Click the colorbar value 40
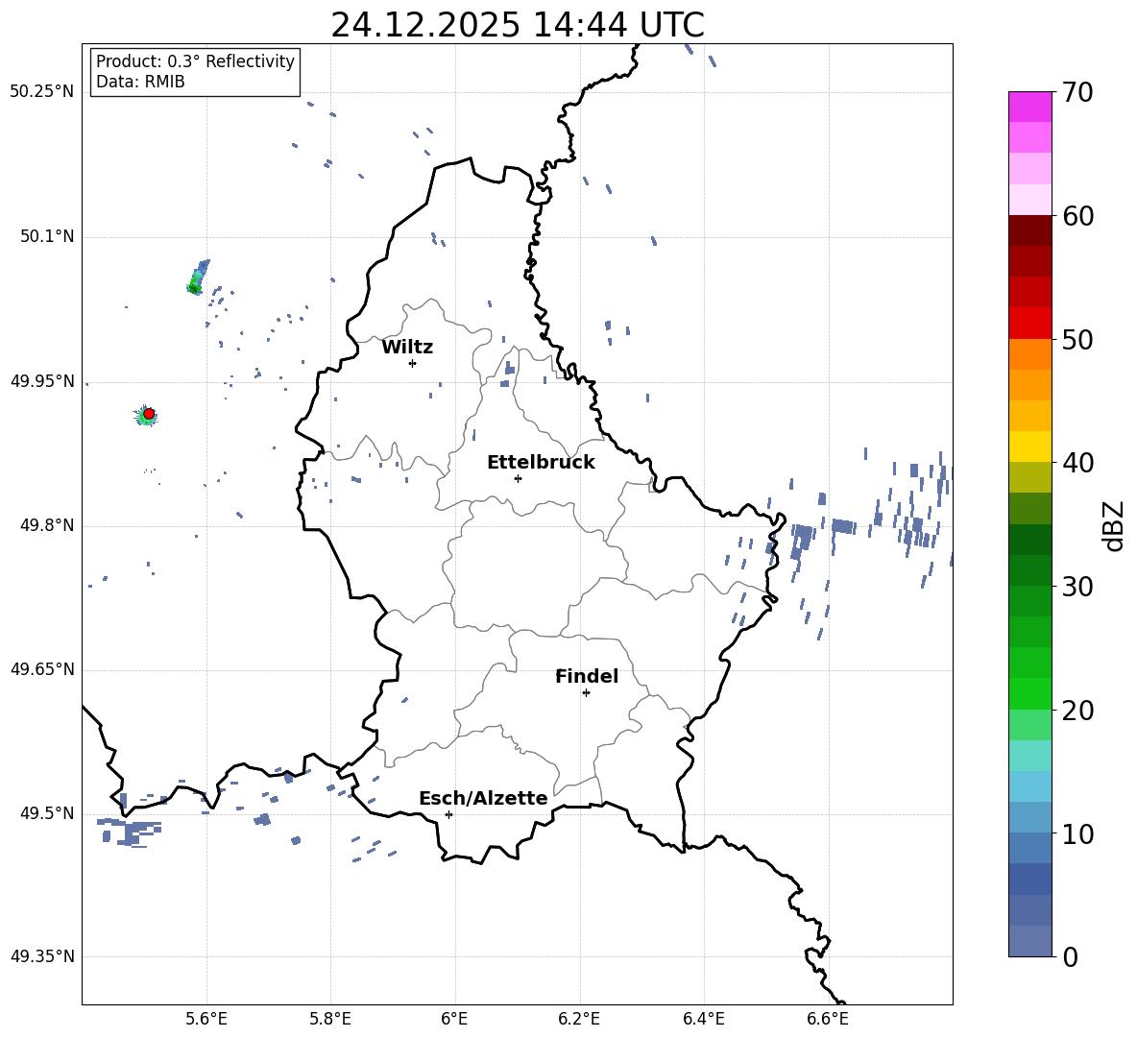The width and height of the screenshot is (1137, 1038). (1077, 463)
